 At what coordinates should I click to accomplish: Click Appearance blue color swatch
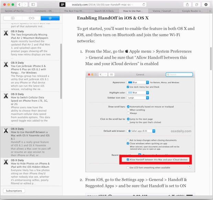pyautogui.click(x=130, y=82)
